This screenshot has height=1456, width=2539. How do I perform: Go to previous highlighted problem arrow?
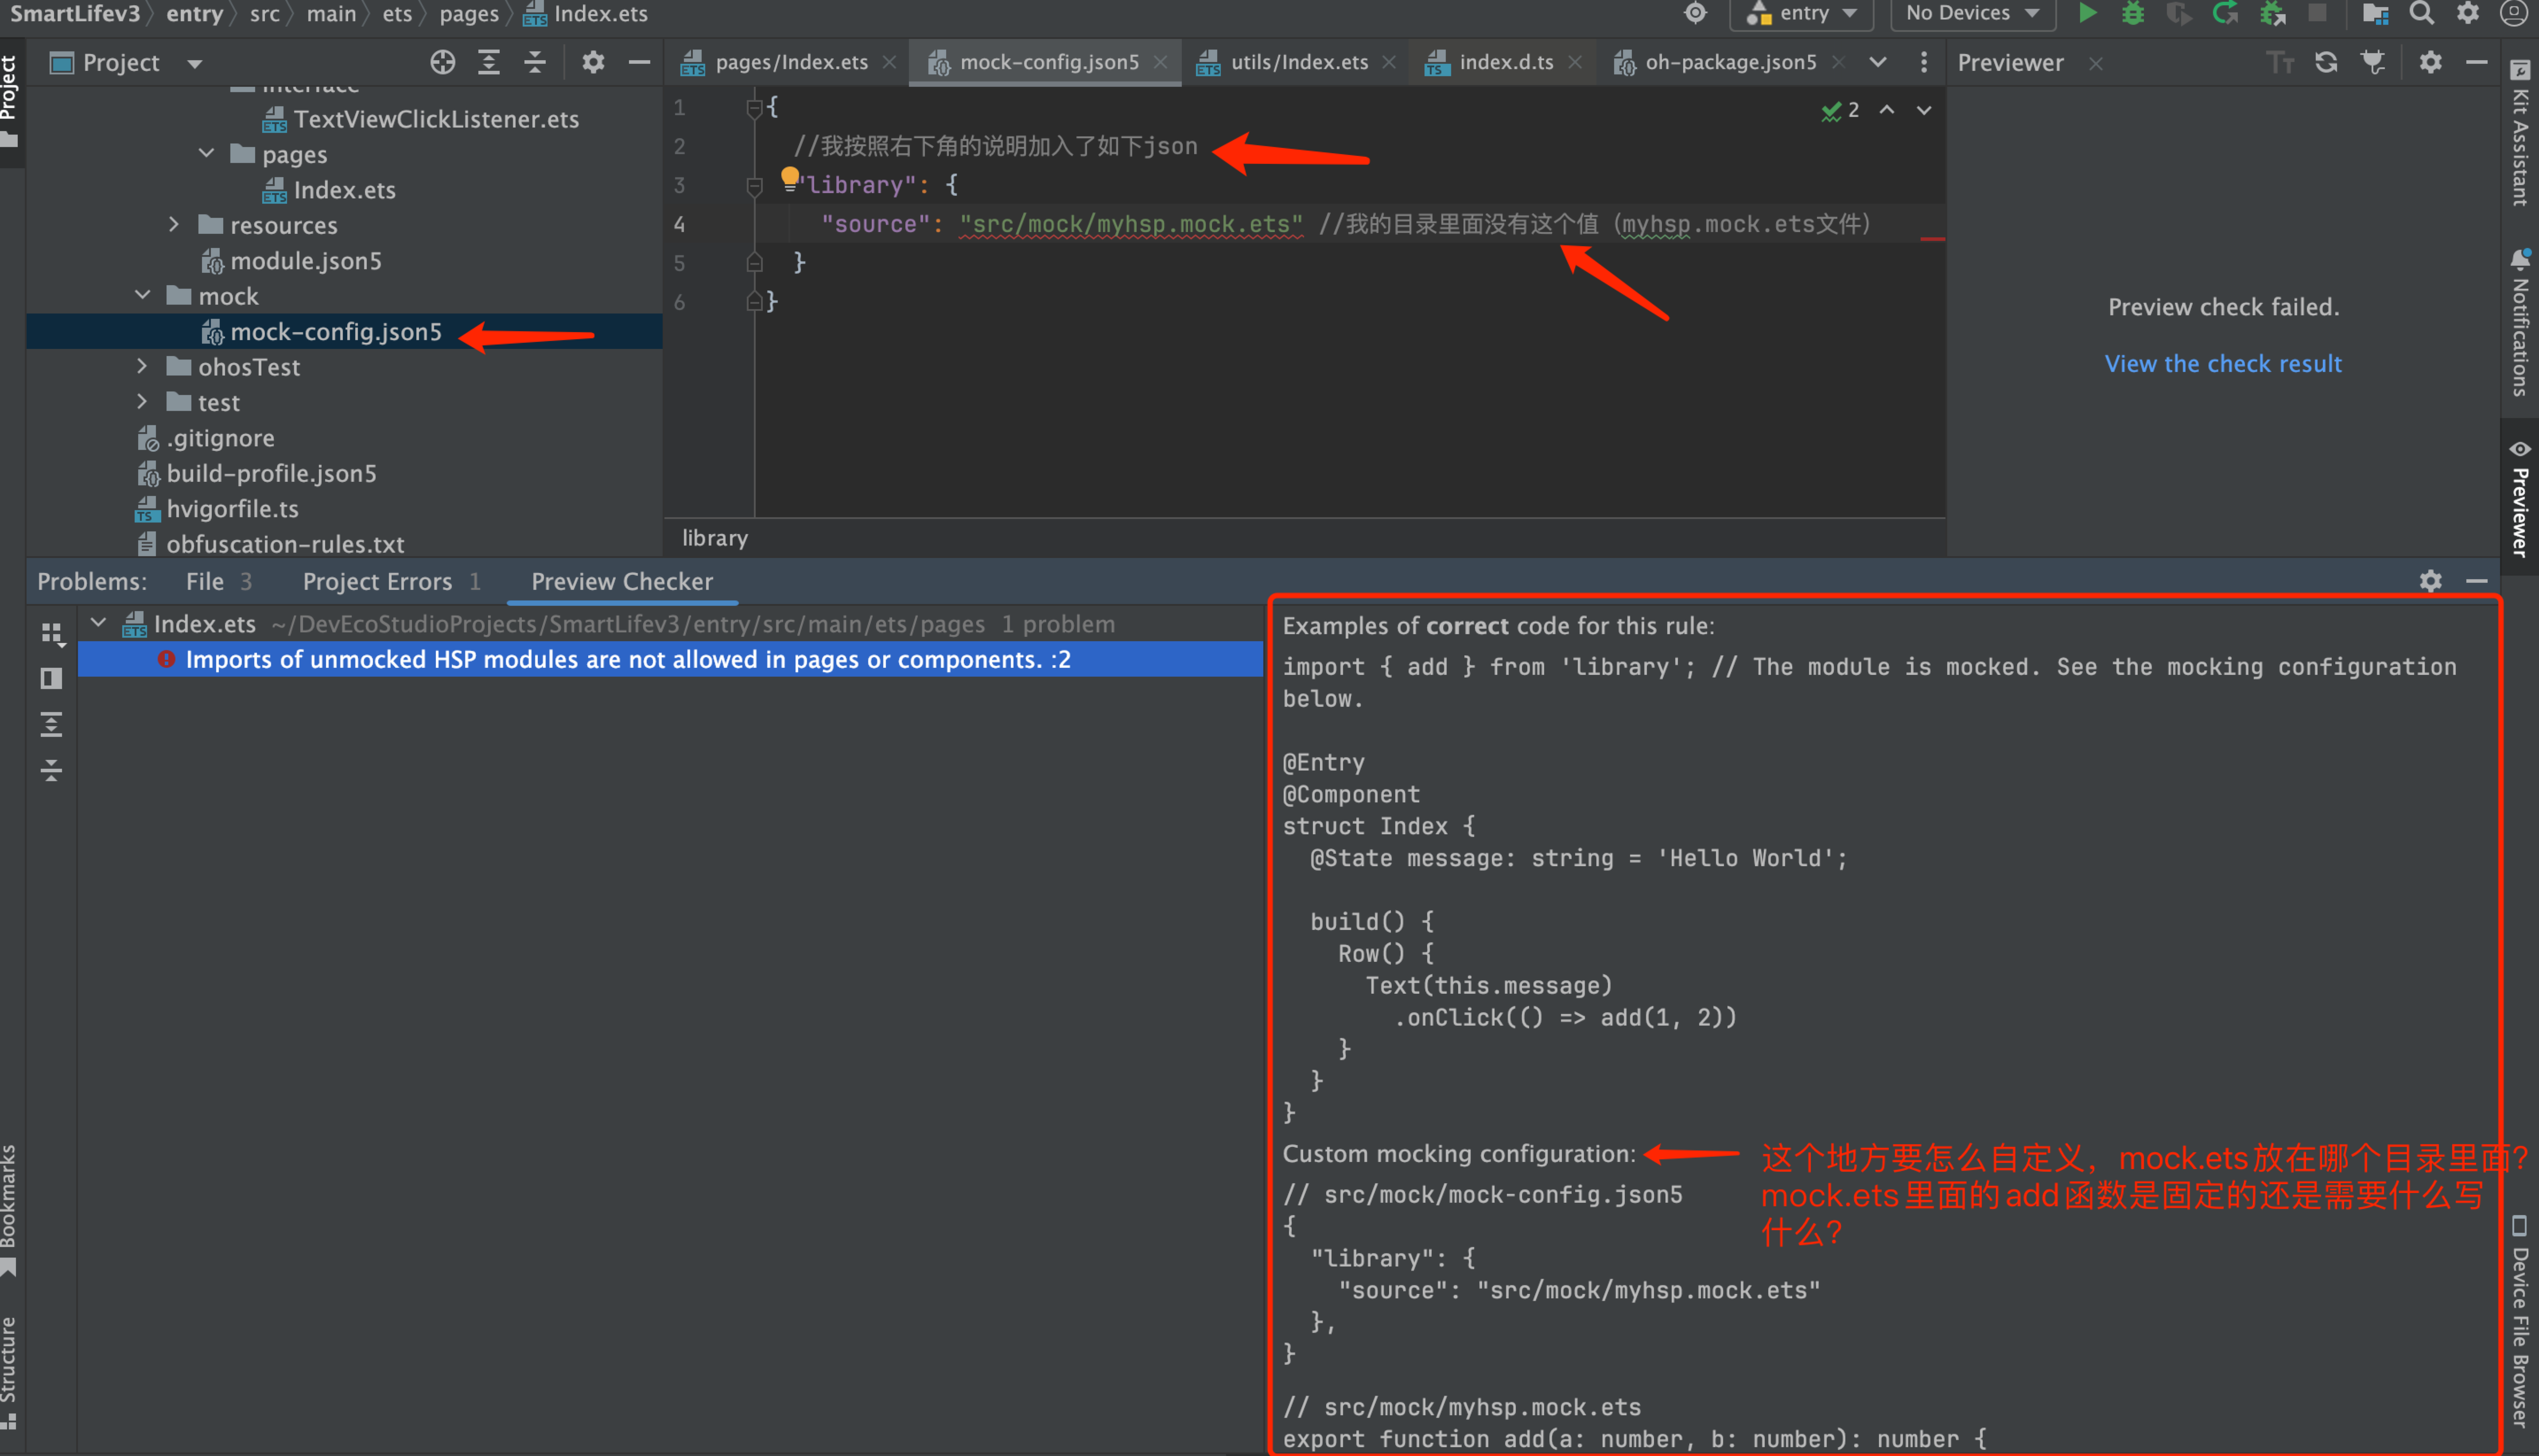pos(1887,110)
